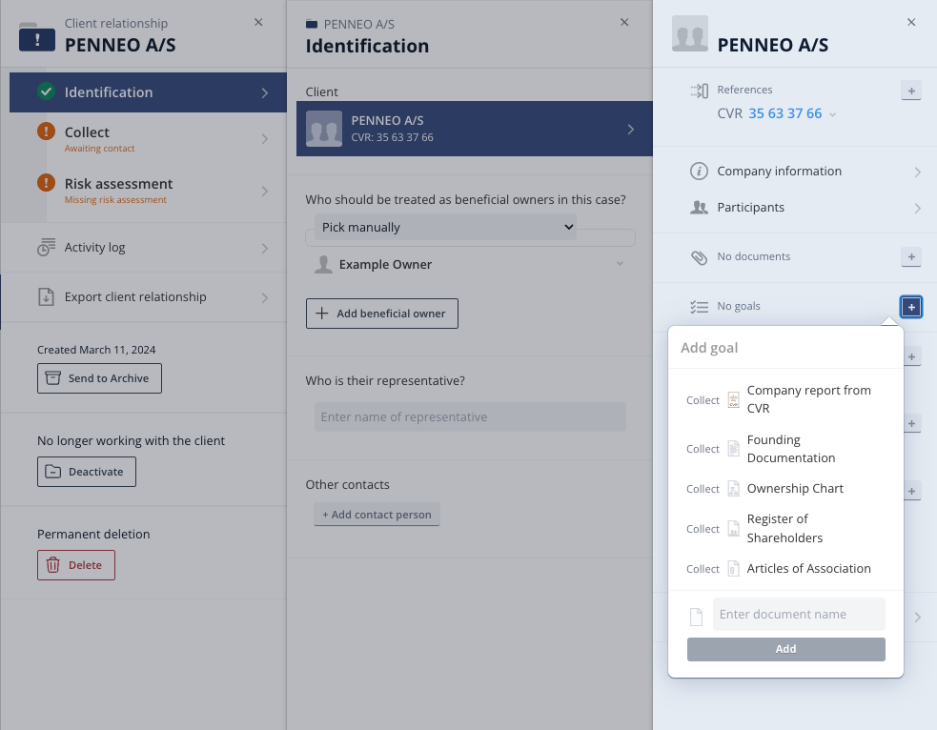Add a document with plus button
The width and height of the screenshot is (937, 730).
[x=911, y=257]
